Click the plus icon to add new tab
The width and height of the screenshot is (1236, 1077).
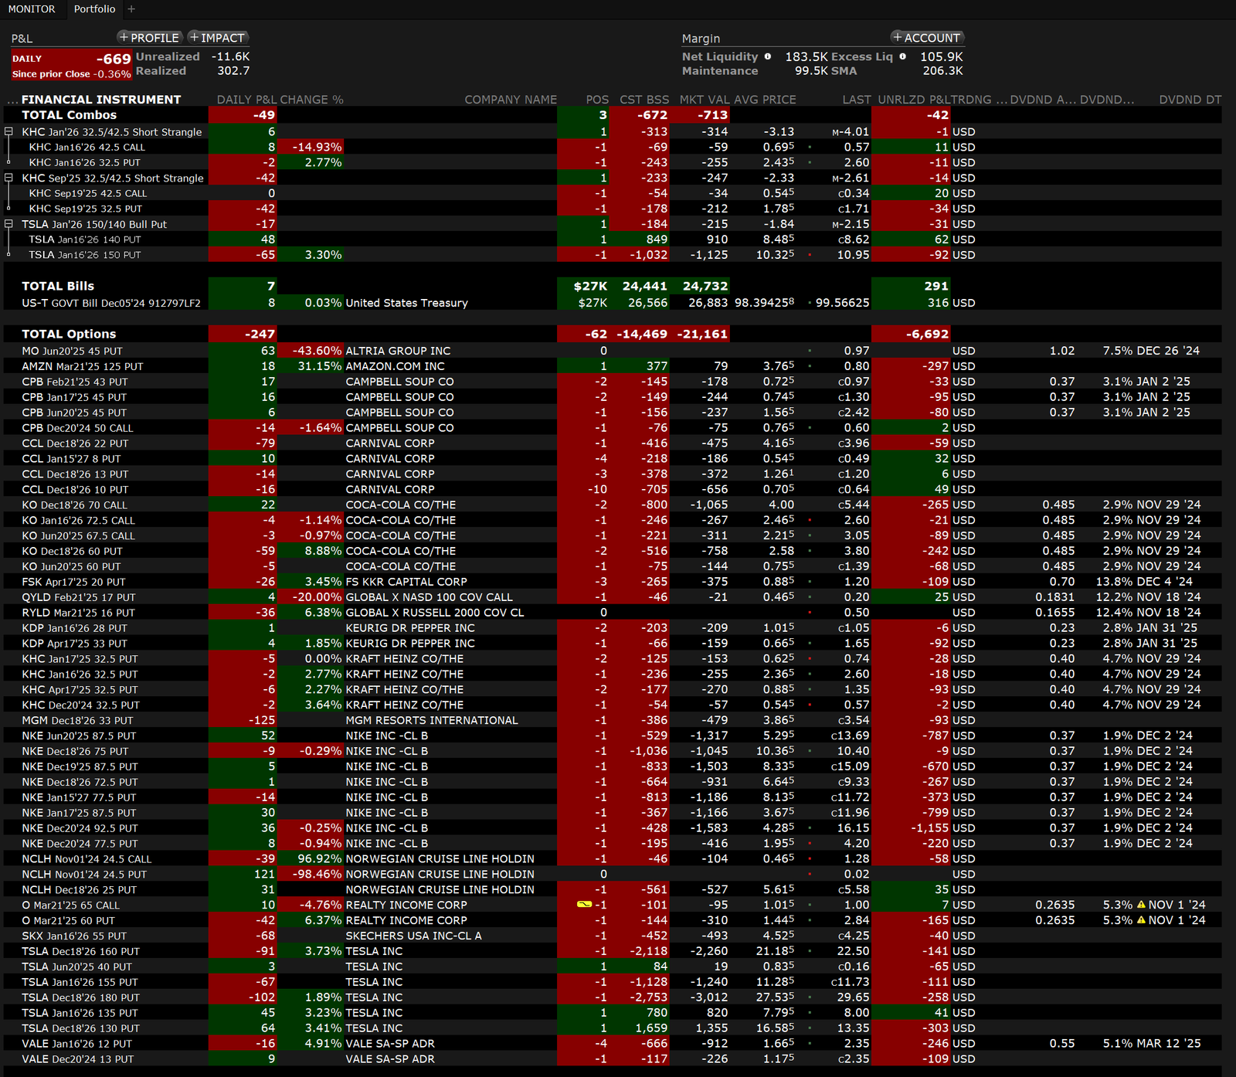(x=131, y=9)
